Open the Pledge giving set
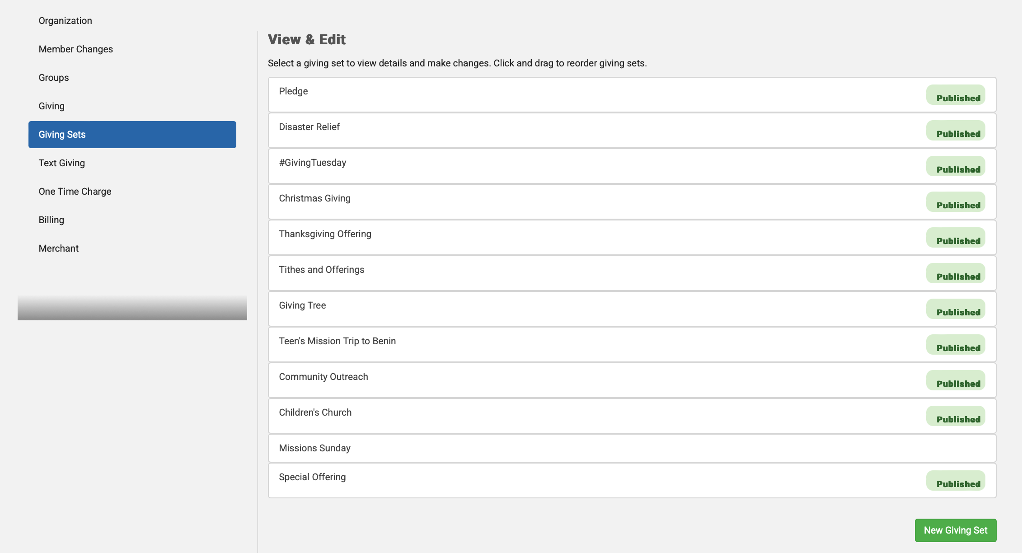 point(294,91)
